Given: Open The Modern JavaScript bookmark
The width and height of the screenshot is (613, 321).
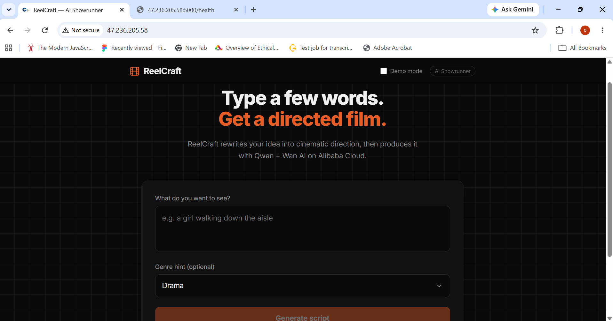Looking at the screenshot, I should point(60,48).
